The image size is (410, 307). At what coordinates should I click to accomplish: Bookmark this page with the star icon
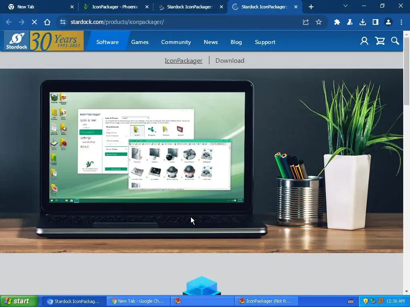pos(318,22)
